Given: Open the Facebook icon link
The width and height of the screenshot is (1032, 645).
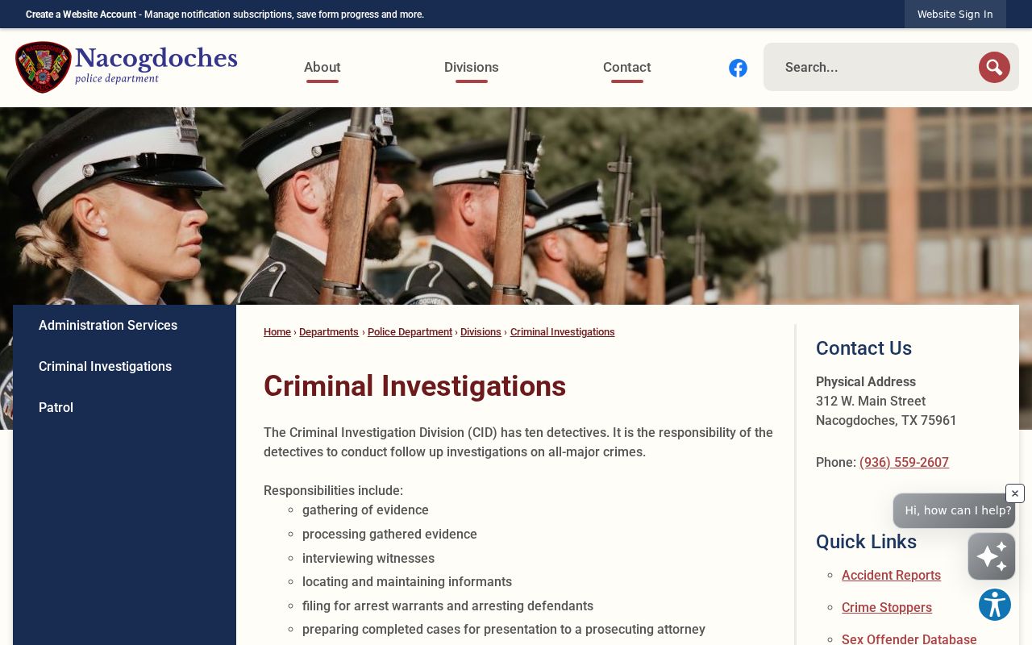Looking at the screenshot, I should coord(738,68).
